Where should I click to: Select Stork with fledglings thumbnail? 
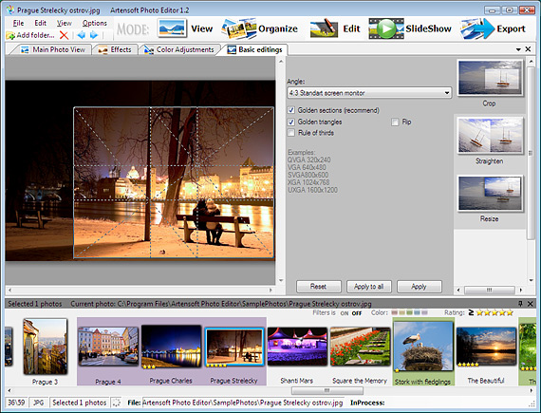coord(423,346)
